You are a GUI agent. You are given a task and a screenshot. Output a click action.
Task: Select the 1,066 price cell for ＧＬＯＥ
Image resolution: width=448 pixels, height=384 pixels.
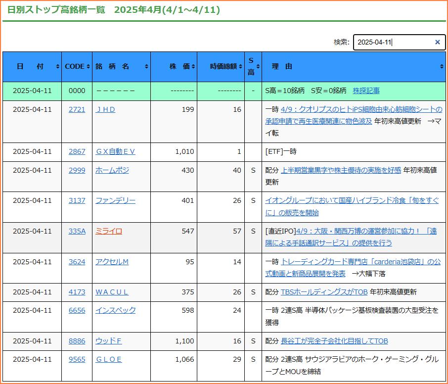tap(174, 366)
